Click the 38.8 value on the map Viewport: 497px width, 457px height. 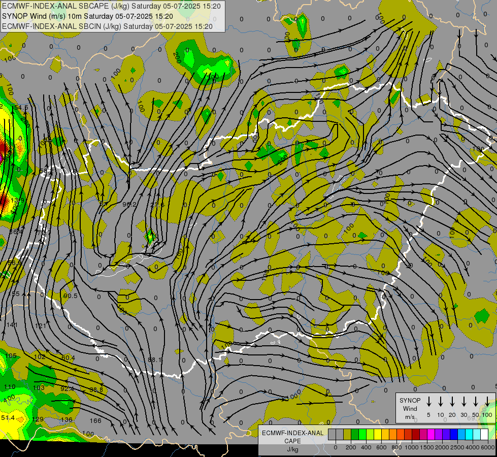click(x=96, y=389)
